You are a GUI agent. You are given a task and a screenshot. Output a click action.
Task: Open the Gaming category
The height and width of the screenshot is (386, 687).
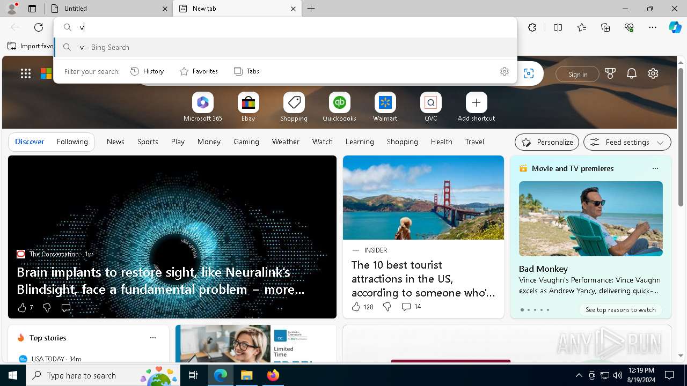(x=246, y=142)
